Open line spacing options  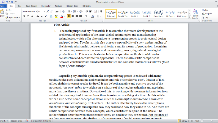pyautogui.click(x=86, y=16)
